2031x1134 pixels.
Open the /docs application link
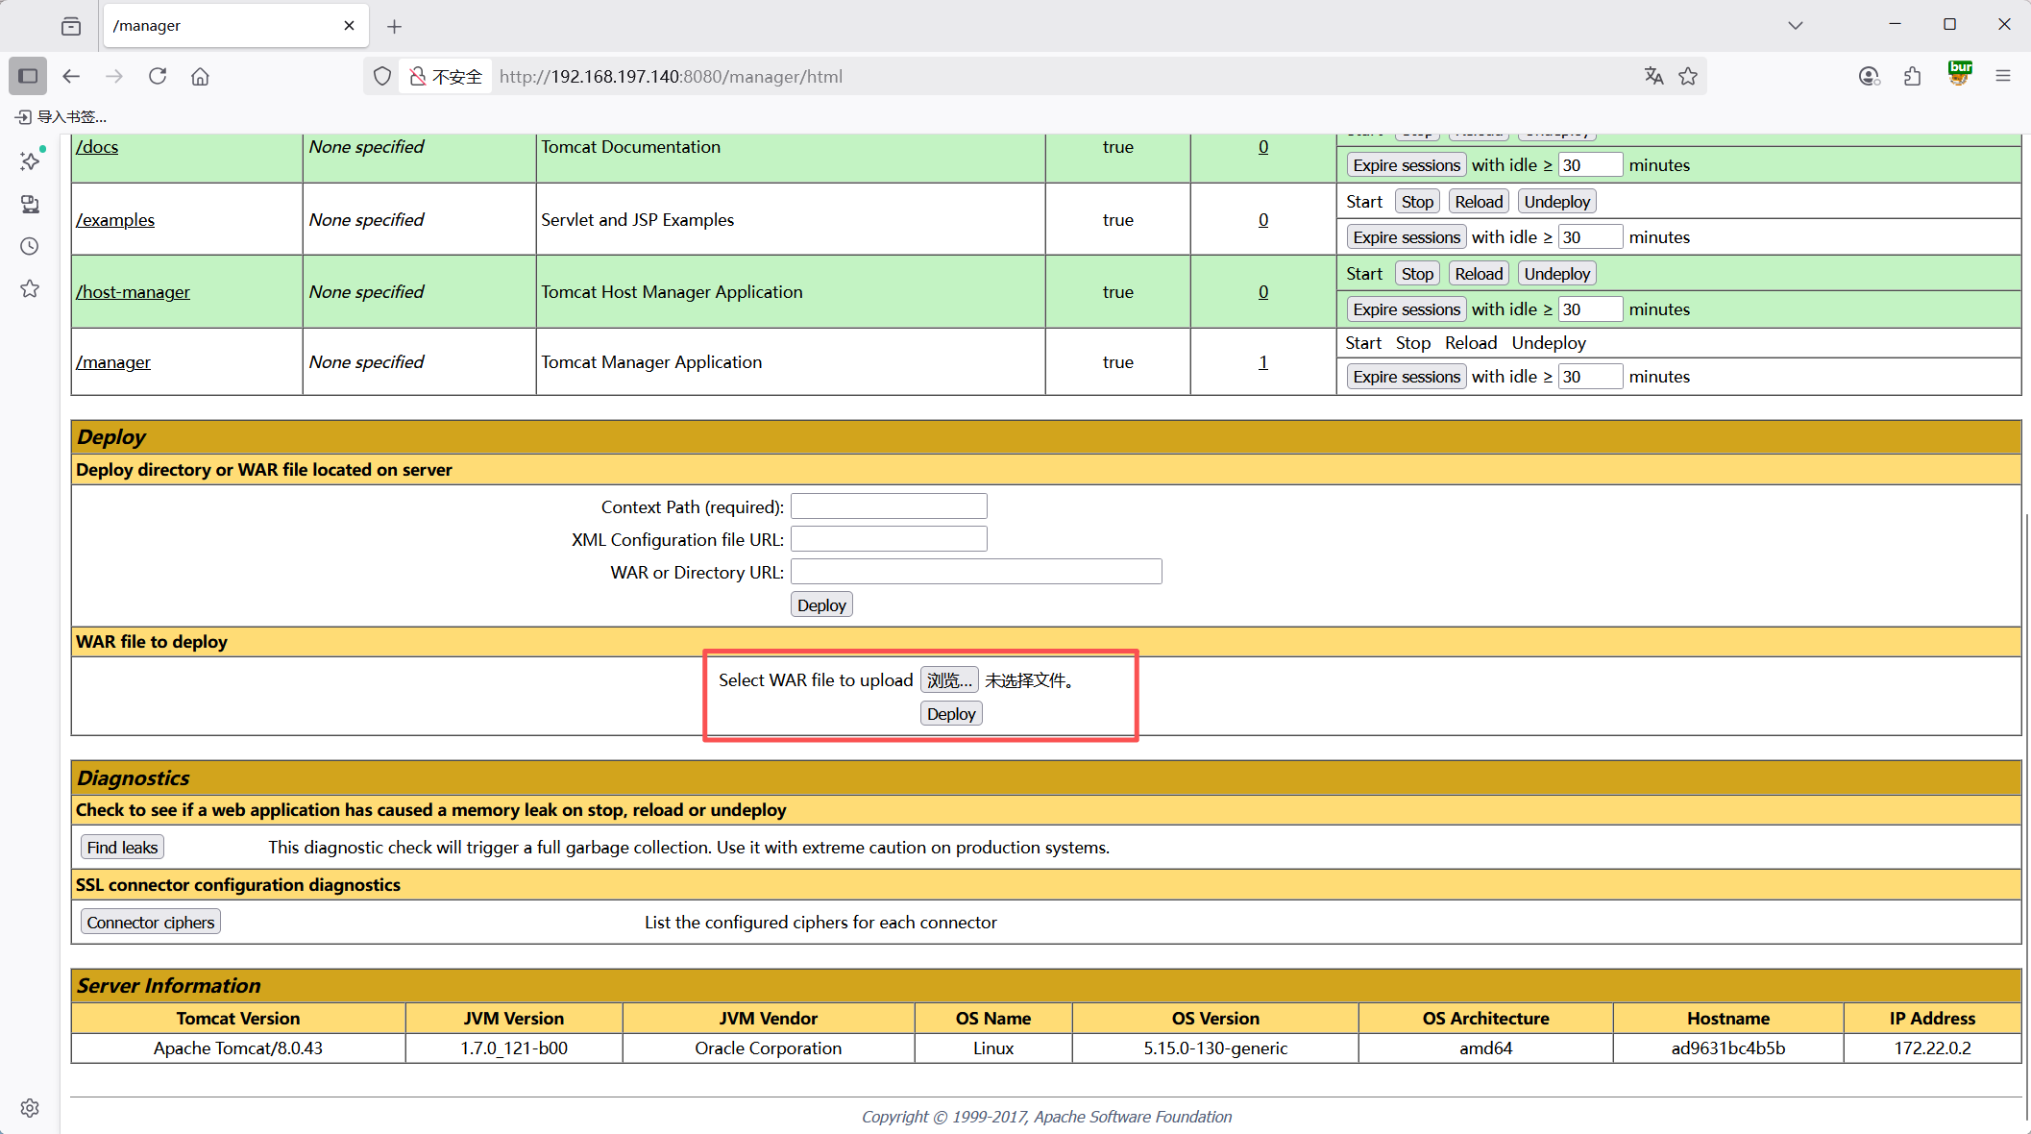pos(97,147)
